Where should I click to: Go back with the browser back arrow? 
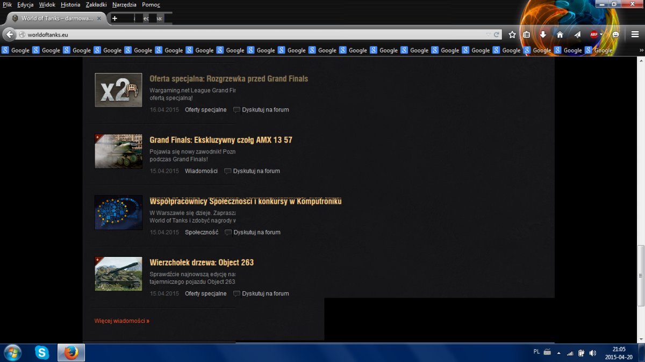click(9, 34)
